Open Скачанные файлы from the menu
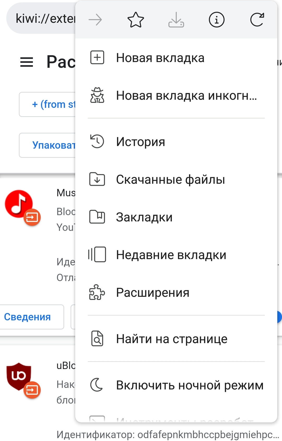The width and height of the screenshot is (282, 441). [x=176, y=179]
